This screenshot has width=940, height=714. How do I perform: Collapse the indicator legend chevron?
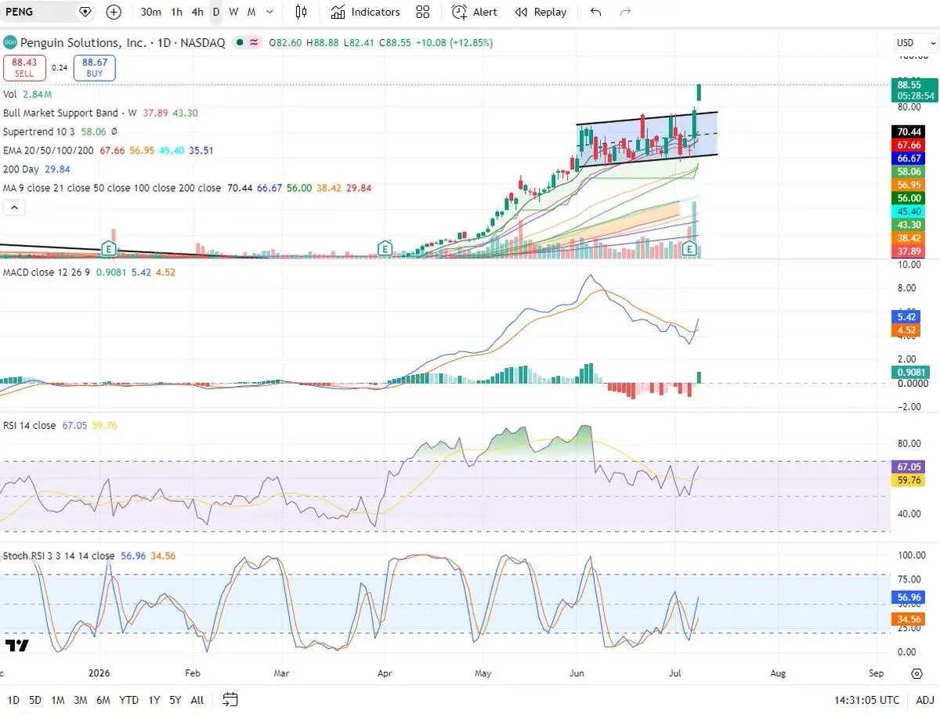[x=14, y=207]
